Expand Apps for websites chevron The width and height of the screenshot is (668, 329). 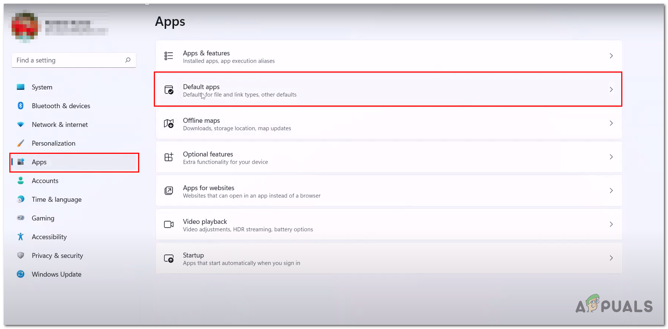tap(611, 191)
